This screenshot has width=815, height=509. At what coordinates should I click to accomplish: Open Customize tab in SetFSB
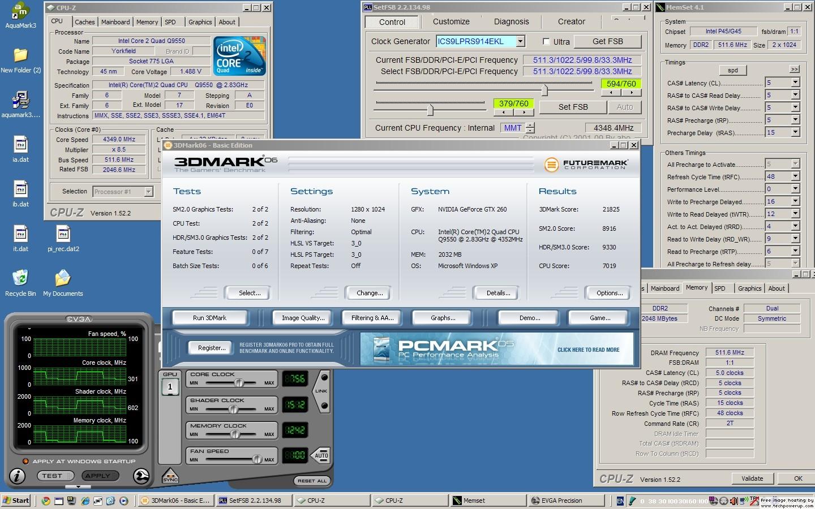click(451, 21)
